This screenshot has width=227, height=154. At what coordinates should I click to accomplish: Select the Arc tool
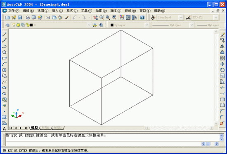click(x=5, y=64)
